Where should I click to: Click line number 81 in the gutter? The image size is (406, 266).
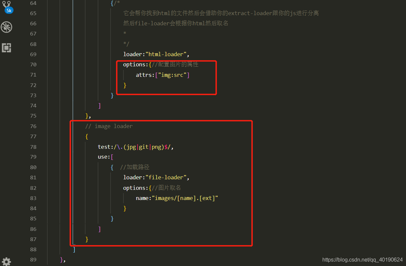click(x=33, y=177)
